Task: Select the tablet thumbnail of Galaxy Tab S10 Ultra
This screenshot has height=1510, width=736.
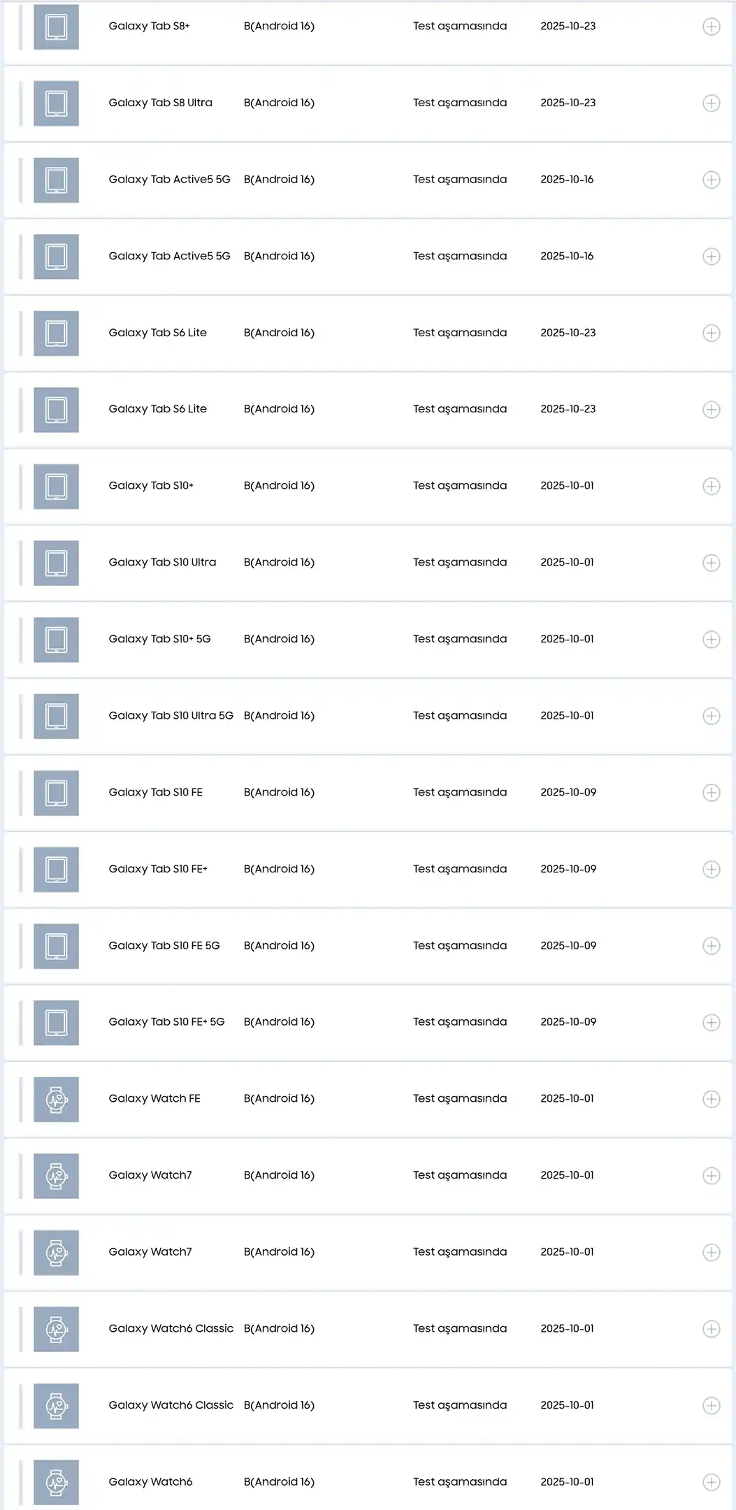Action: (56, 563)
